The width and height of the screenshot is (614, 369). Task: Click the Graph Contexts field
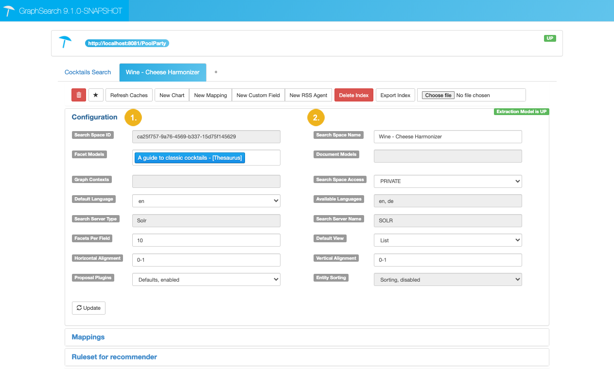(x=206, y=181)
